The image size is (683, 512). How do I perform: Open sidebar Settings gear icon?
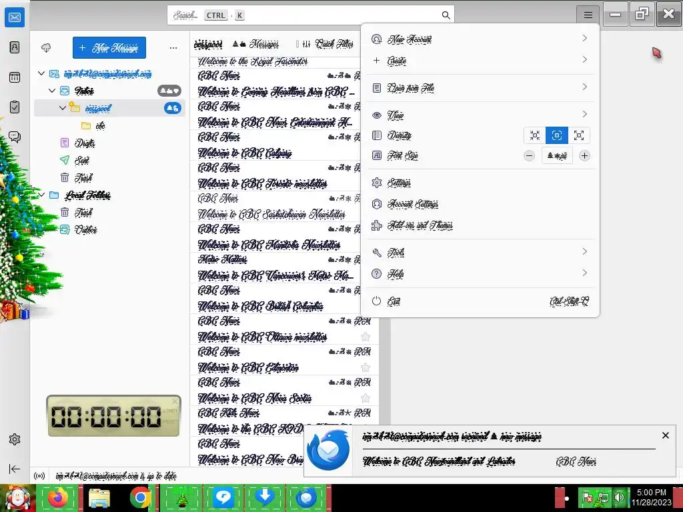[x=15, y=439]
